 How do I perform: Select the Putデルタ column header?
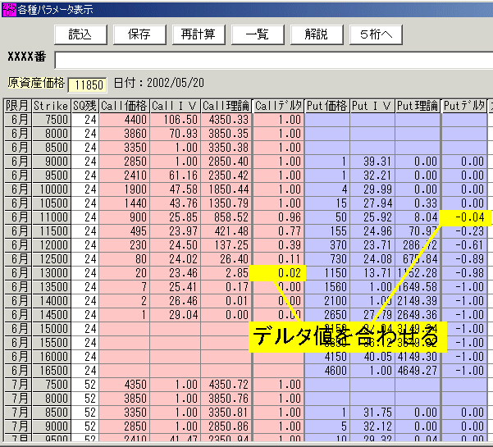[x=464, y=106]
